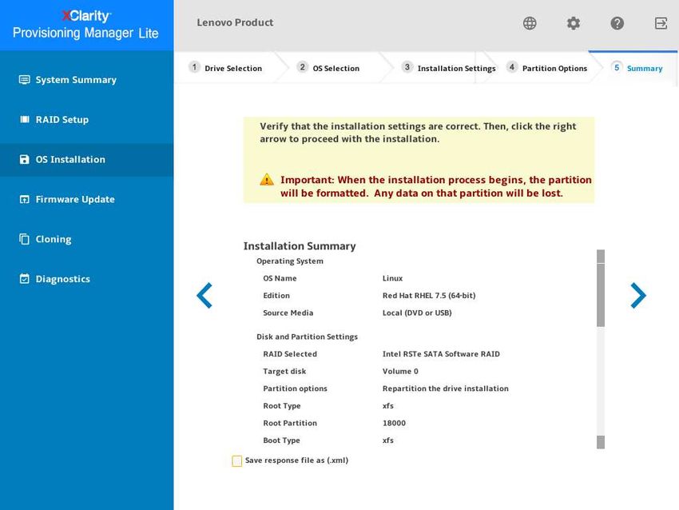Open the Diagnostics menu item
679x510 pixels.
[x=86, y=279]
